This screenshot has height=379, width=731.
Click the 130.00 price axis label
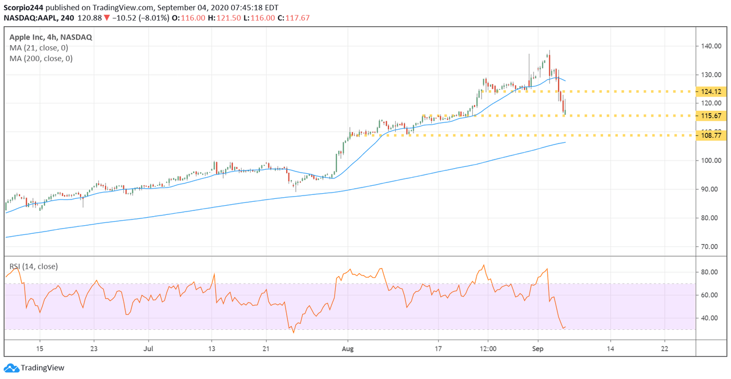pyautogui.click(x=711, y=75)
